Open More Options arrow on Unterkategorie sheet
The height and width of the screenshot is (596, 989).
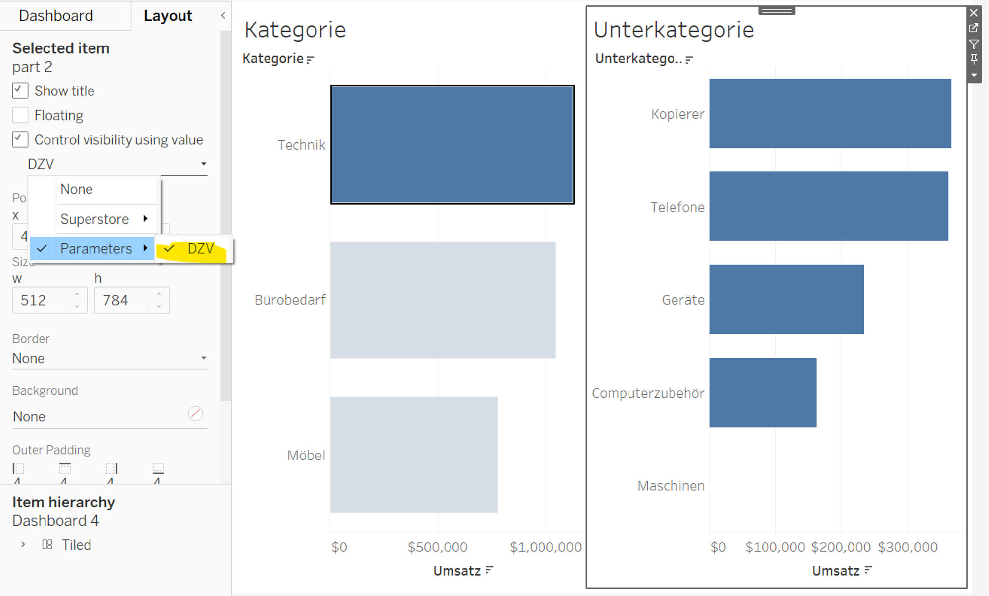(973, 75)
